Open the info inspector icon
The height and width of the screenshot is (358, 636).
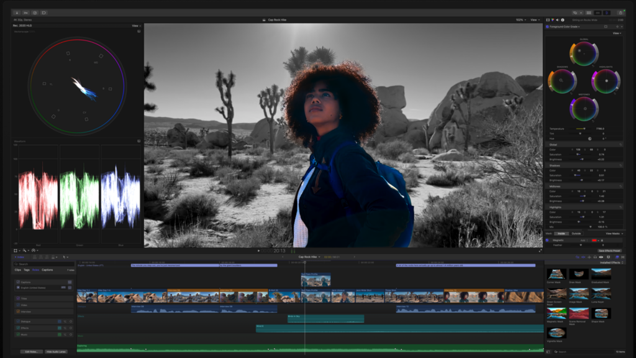click(x=563, y=20)
